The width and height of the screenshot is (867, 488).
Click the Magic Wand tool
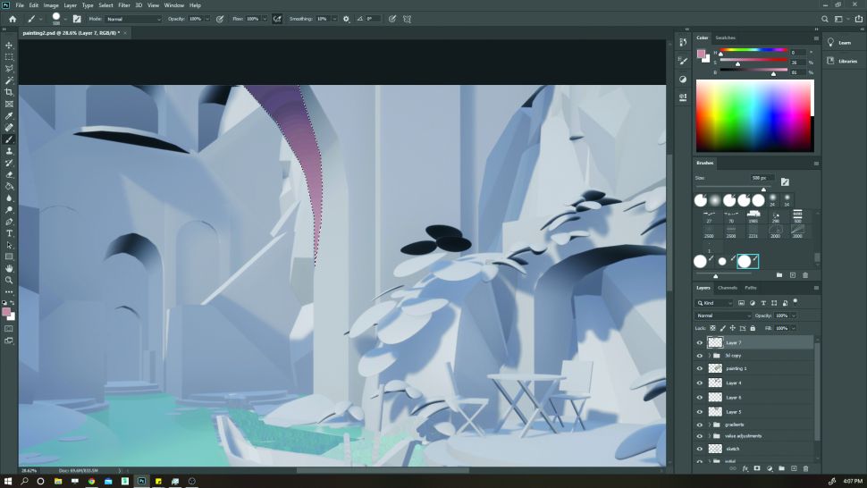tap(9, 80)
